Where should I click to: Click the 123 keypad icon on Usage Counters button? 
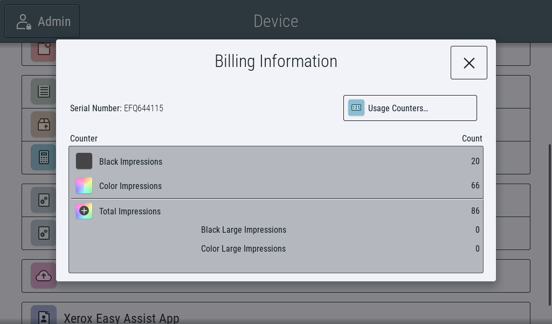356,107
